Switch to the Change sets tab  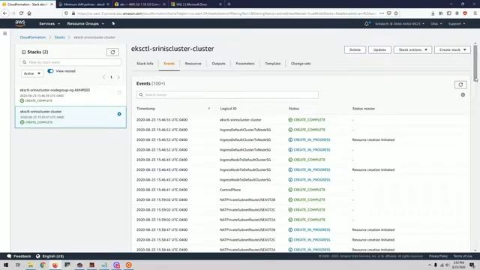[x=301, y=64]
